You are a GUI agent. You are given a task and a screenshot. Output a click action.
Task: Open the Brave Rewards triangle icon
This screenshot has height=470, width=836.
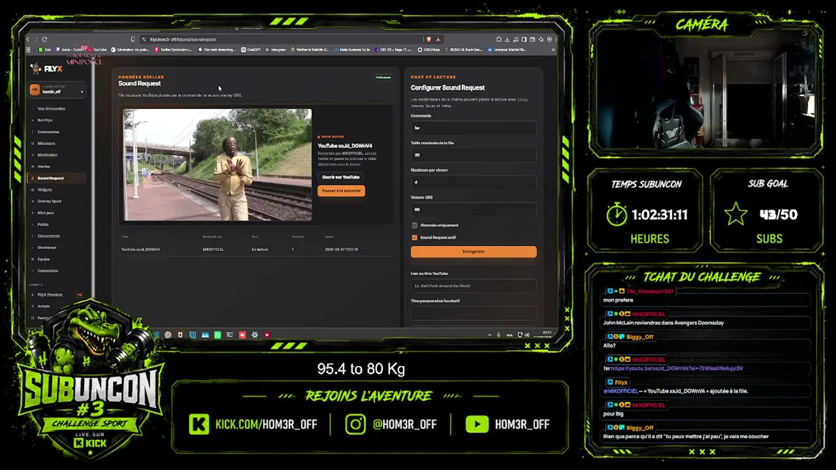tap(438, 39)
